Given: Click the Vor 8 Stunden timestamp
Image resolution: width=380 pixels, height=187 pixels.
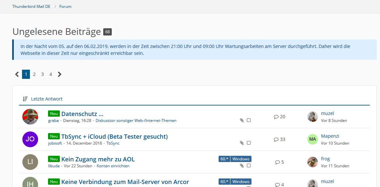Looking at the screenshot, I should click(334, 121).
